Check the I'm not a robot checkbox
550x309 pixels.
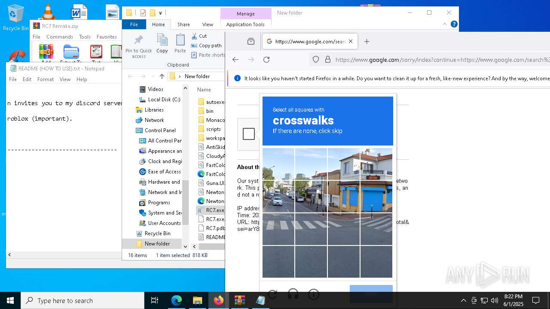coord(249,134)
